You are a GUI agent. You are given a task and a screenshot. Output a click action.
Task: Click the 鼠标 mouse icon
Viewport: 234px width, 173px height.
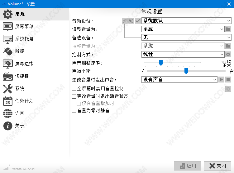point(8,51)
